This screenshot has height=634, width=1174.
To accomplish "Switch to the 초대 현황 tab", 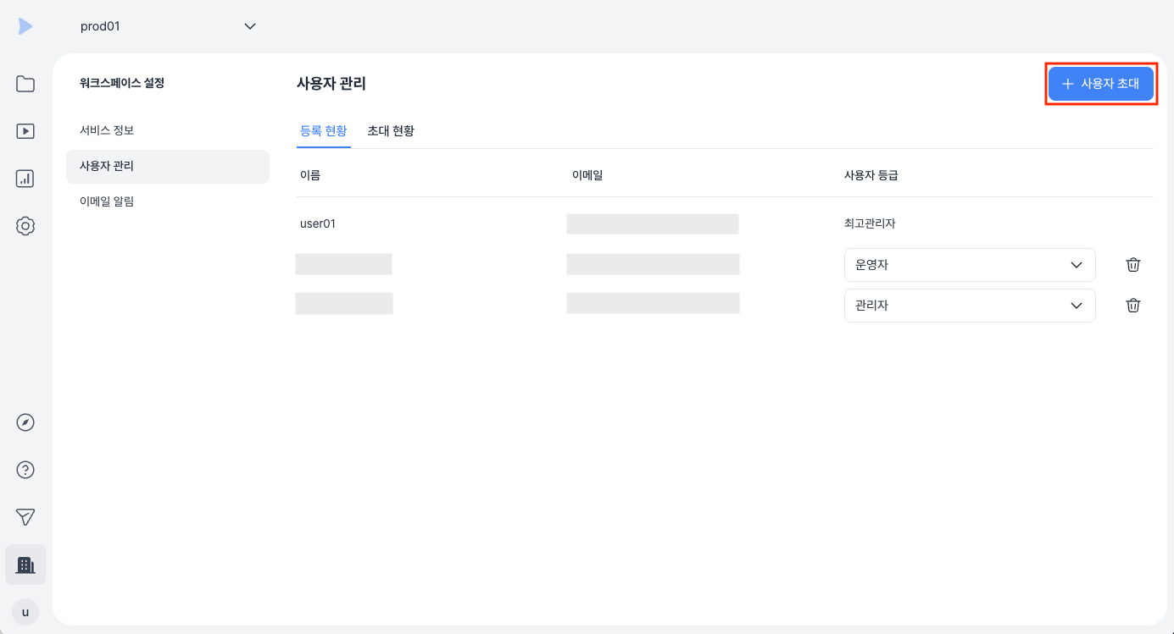I will [391, 131].
